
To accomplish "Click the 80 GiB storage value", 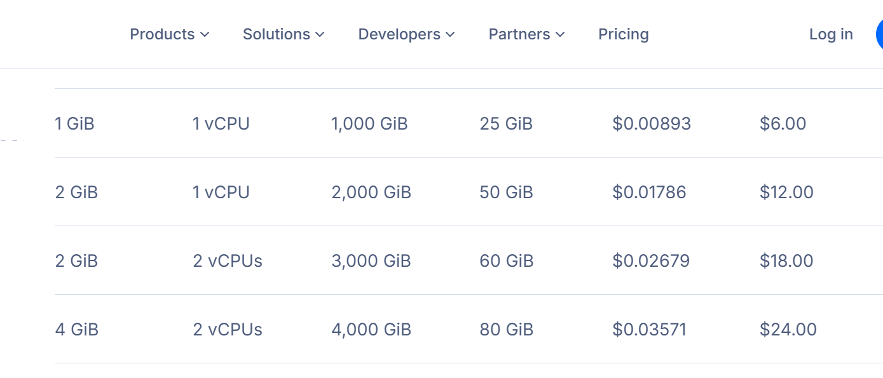I will click(507, 329).
